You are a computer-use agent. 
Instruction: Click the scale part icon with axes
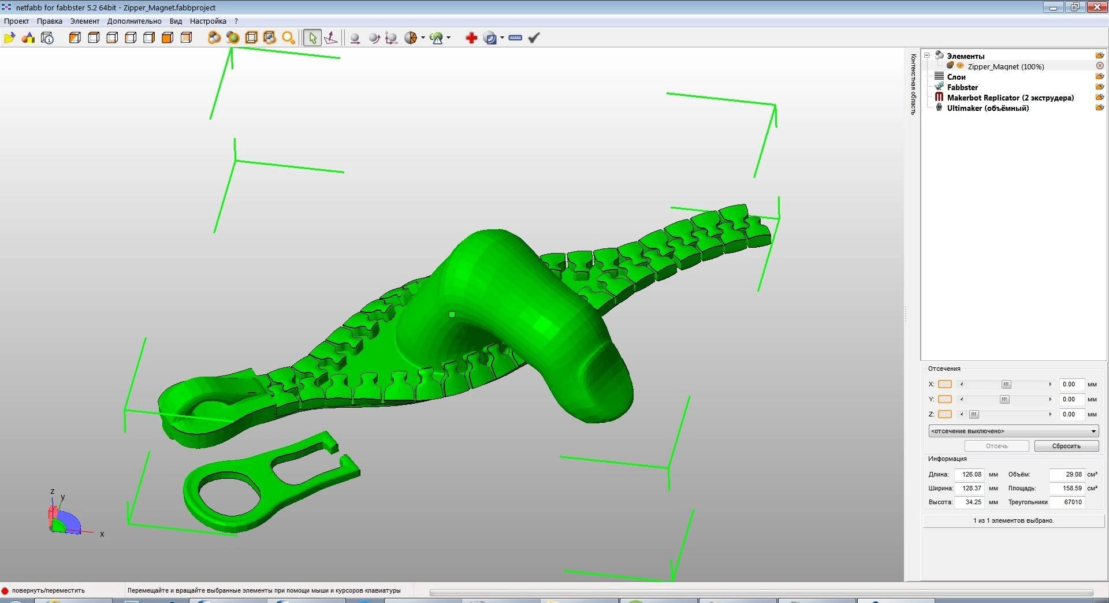point(392,38)
